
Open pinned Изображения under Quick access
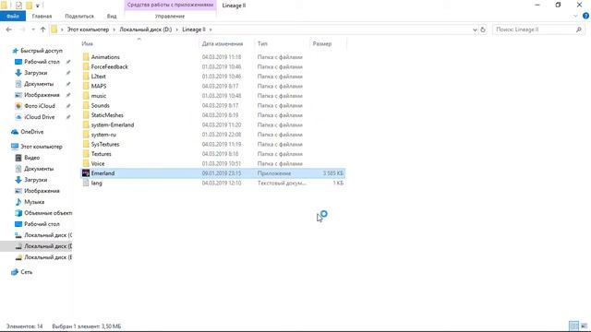point(42,95)
